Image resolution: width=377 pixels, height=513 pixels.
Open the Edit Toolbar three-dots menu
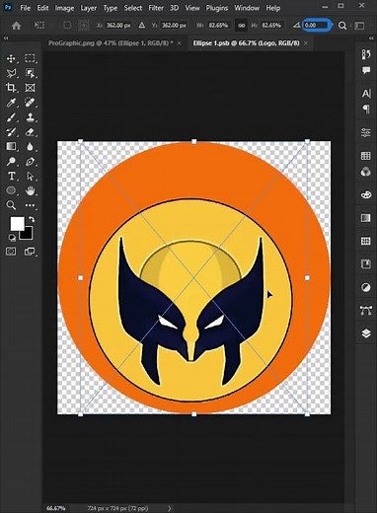pos(30,205)
